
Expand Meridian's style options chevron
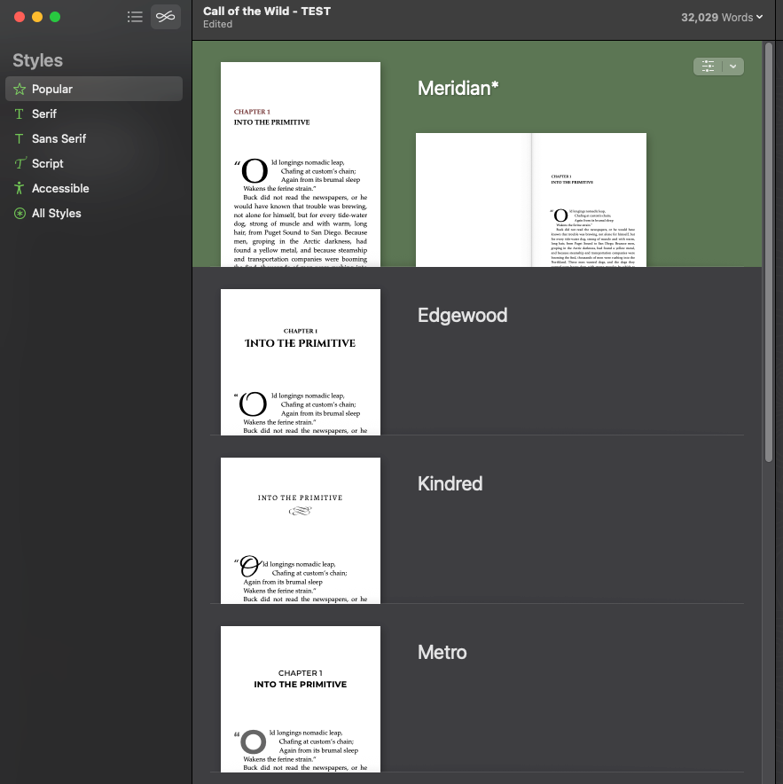(x=732, y=66)
